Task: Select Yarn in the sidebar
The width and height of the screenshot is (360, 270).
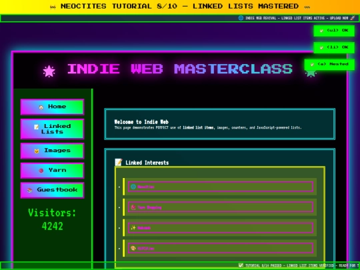Action: [x=53, y=171]
